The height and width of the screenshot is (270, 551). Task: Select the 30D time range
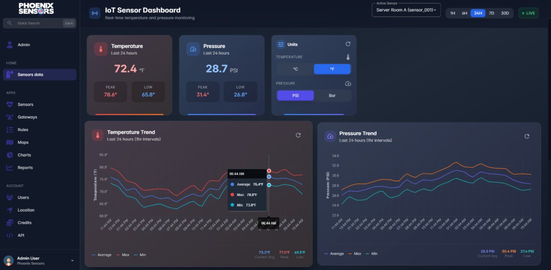point(504,13)
